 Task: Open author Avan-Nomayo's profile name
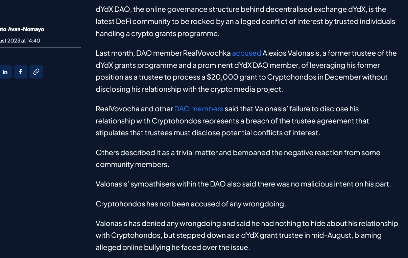22,29
